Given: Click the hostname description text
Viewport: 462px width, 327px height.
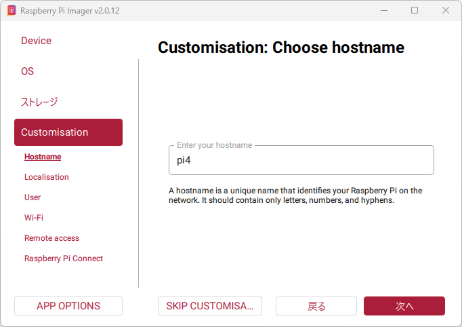Looking at the screenshot, I should click(295, 195).
